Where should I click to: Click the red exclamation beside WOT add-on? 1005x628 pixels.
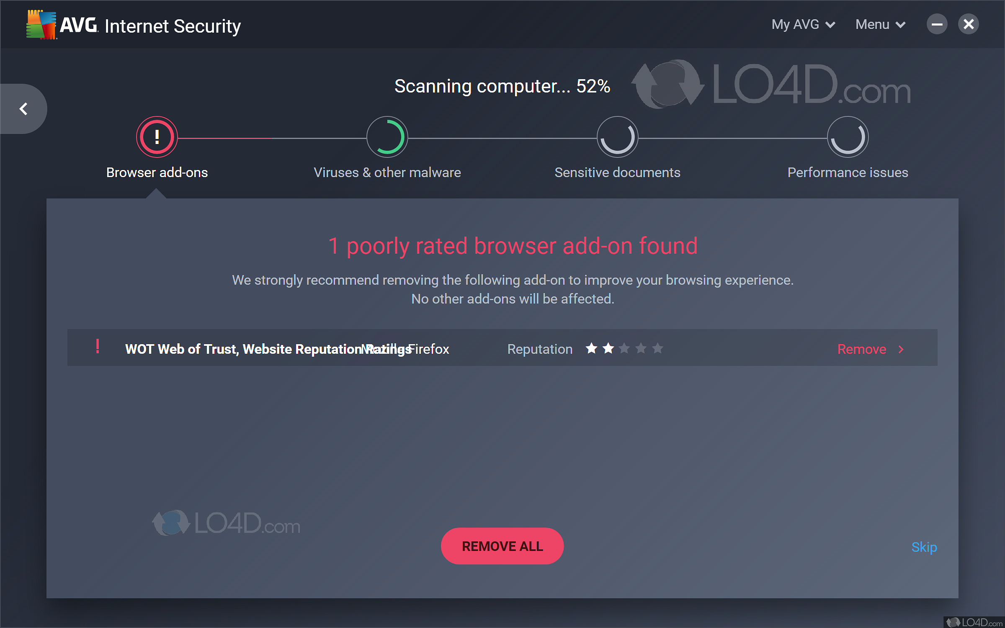tap(98, 347)
